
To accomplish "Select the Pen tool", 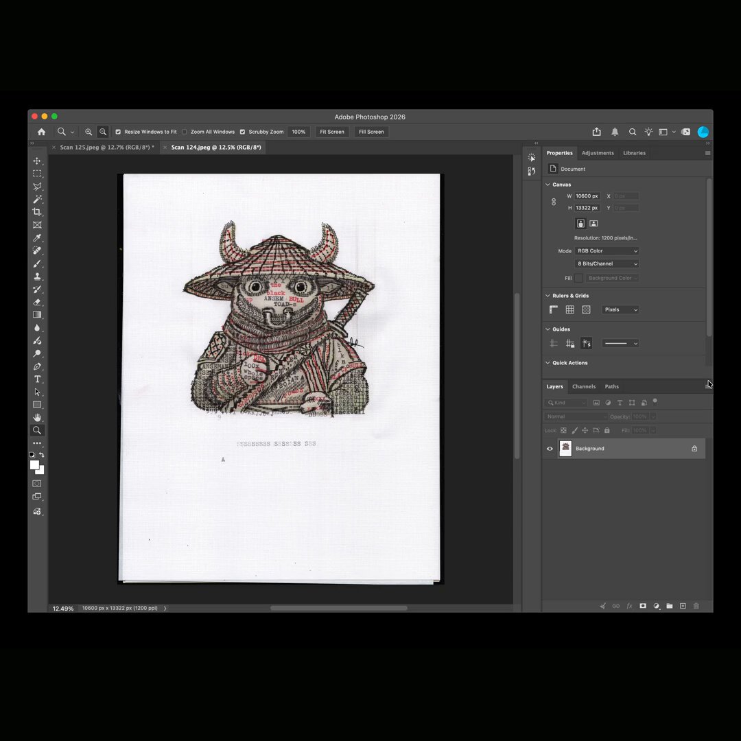I will (37, 366).
